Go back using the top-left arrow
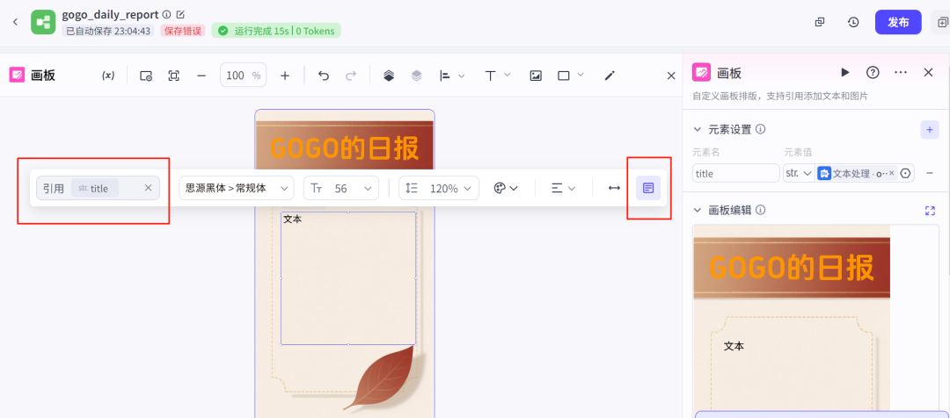The height and width of the screenshot is (418, 950). [15, 22]
